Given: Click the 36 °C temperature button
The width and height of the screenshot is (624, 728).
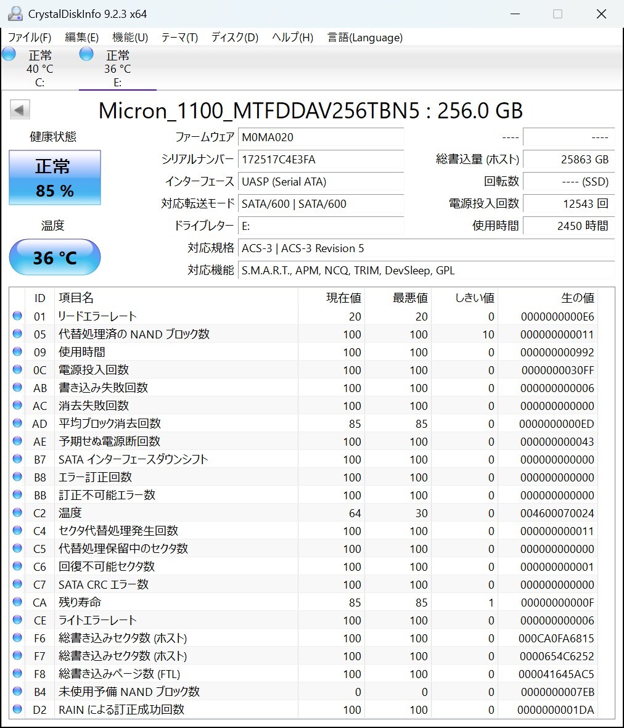Looking at the screenshot, I should [x=55, y=257].
